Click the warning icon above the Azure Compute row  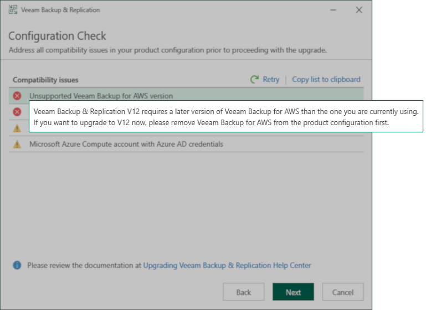pos(17,128)
